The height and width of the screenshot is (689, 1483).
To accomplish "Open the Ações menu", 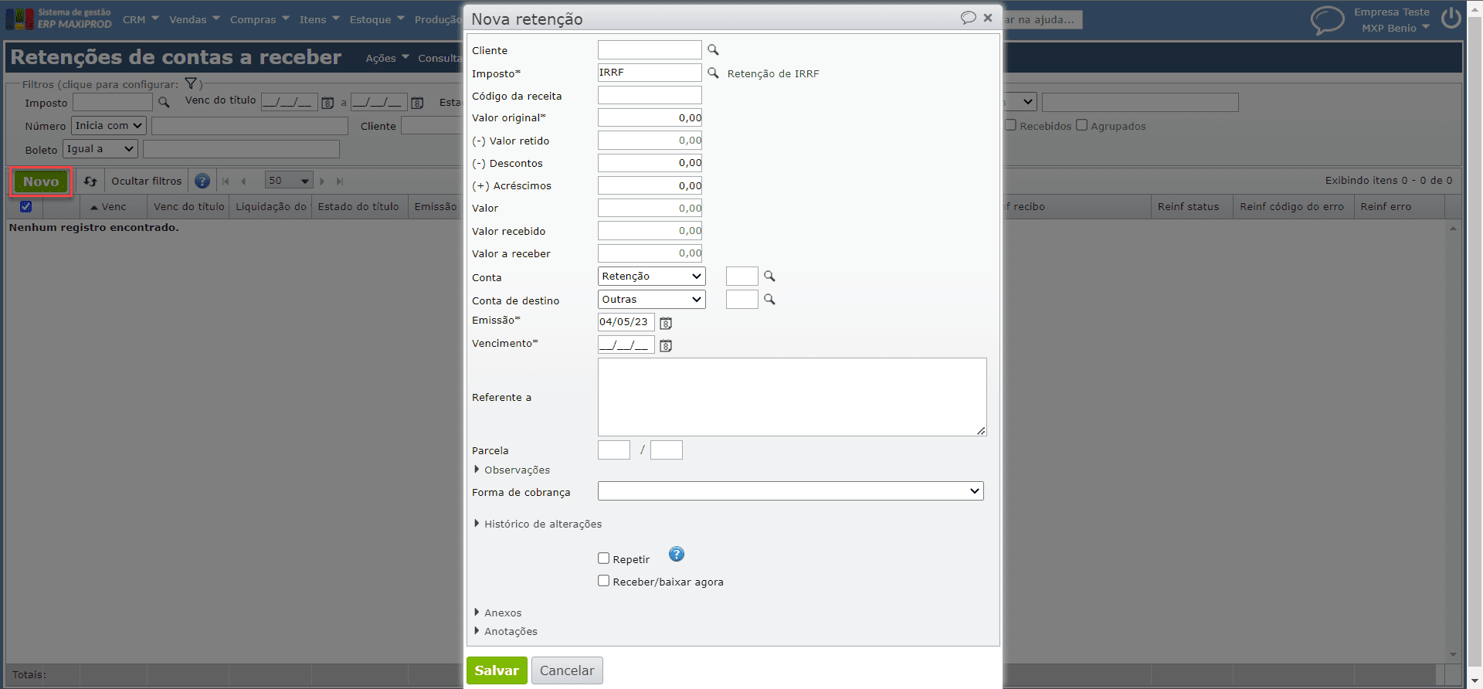I will (387, 58).
